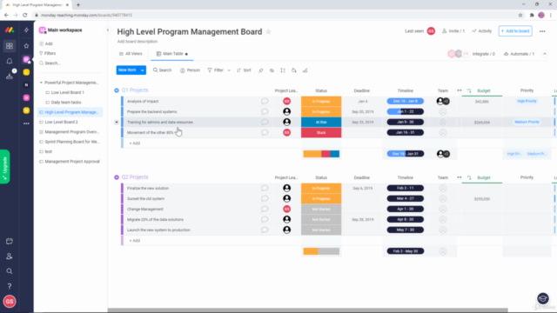Click the chart icon in board toolbar
Screen dimensions: 557x313
pyautogui.click(x=305, y=70)
